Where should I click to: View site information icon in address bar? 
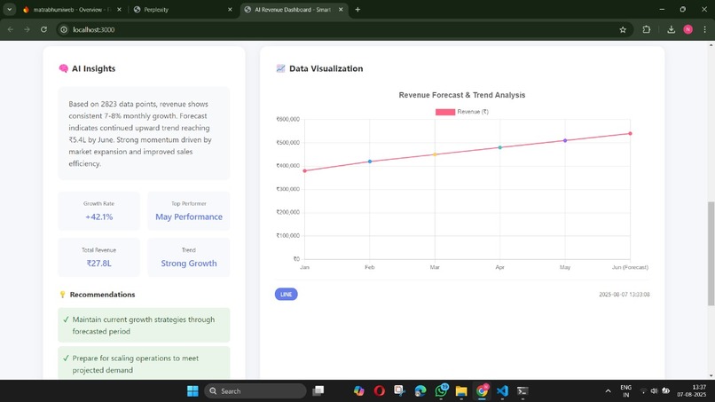64,29
